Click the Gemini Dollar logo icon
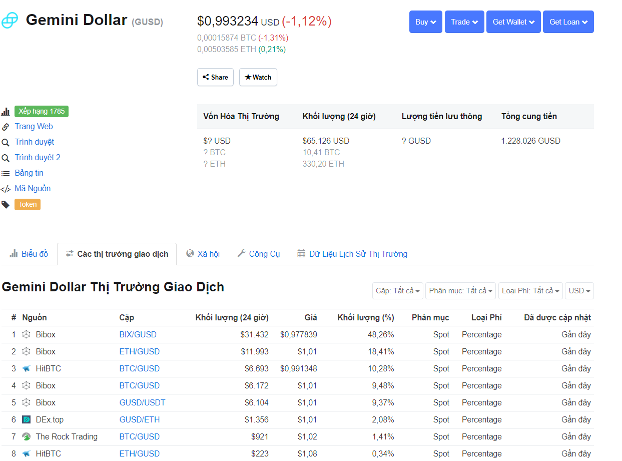 point(9,21)
